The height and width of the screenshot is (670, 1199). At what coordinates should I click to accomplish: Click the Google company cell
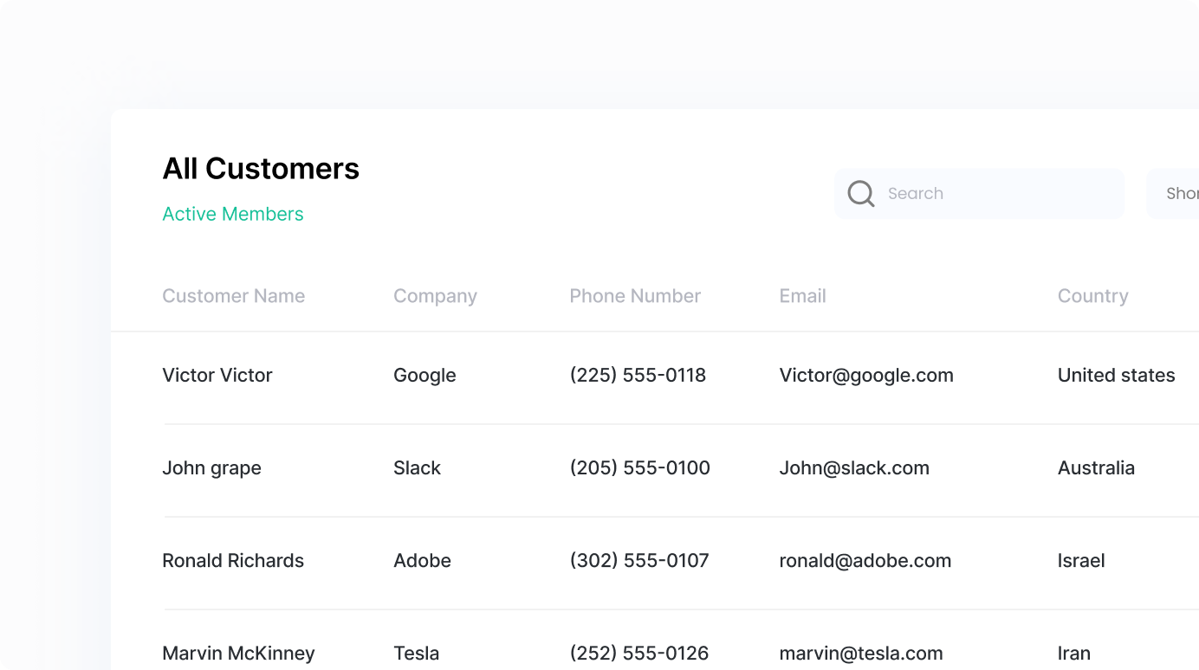click(425, 375)
